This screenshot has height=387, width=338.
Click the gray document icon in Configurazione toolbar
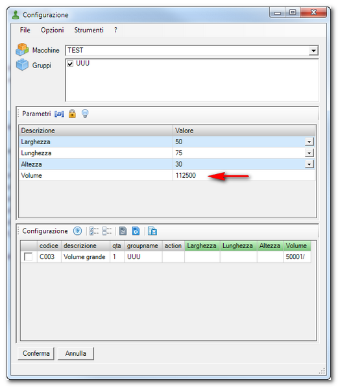[123, 231]
